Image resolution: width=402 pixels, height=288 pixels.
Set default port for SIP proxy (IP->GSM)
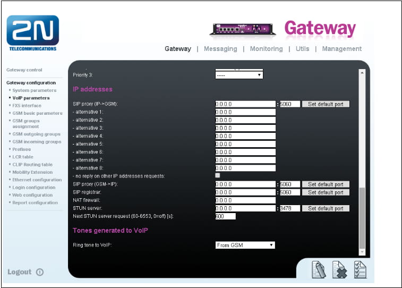pos(326,104)
